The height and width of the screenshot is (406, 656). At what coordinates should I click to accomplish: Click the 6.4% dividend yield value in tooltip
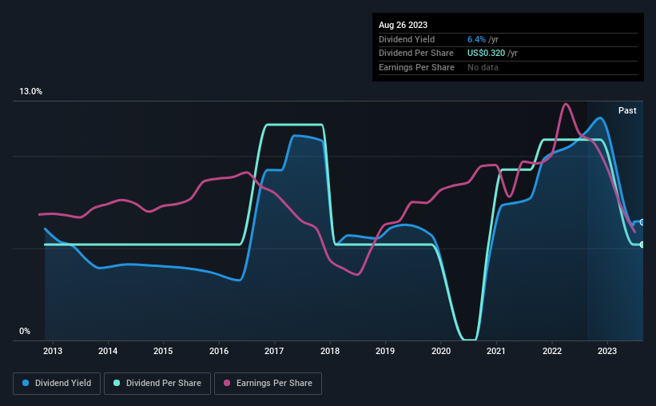(x=476, y=39)
